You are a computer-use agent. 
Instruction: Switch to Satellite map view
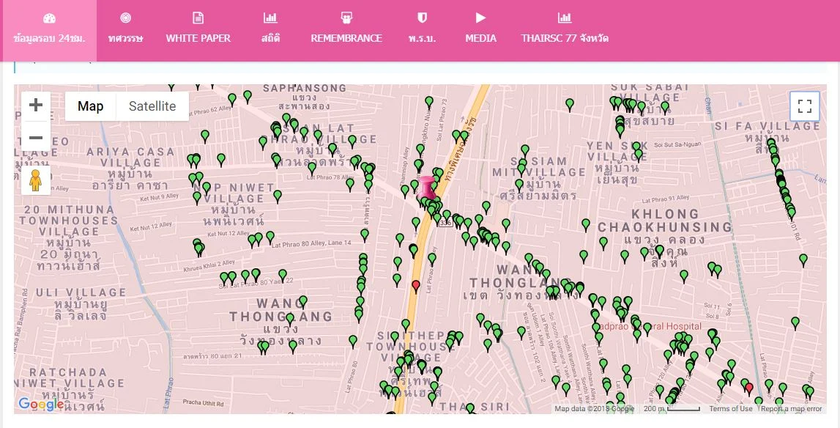point(152,106)
